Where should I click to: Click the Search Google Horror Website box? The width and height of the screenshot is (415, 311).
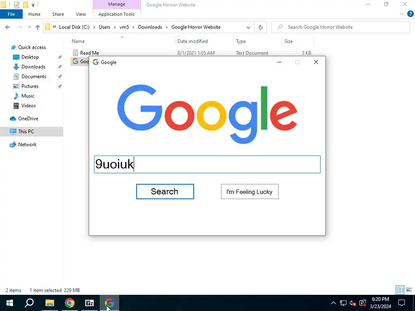click(x=341, y=27)
